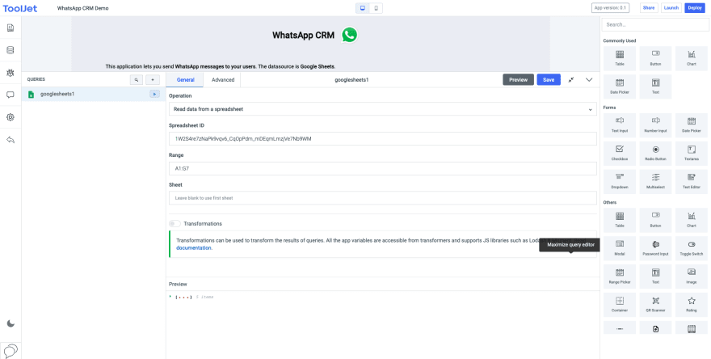Viewport: 711px width, 359px height.
Task: Select the Rating star widget
Action: point(692,304)
